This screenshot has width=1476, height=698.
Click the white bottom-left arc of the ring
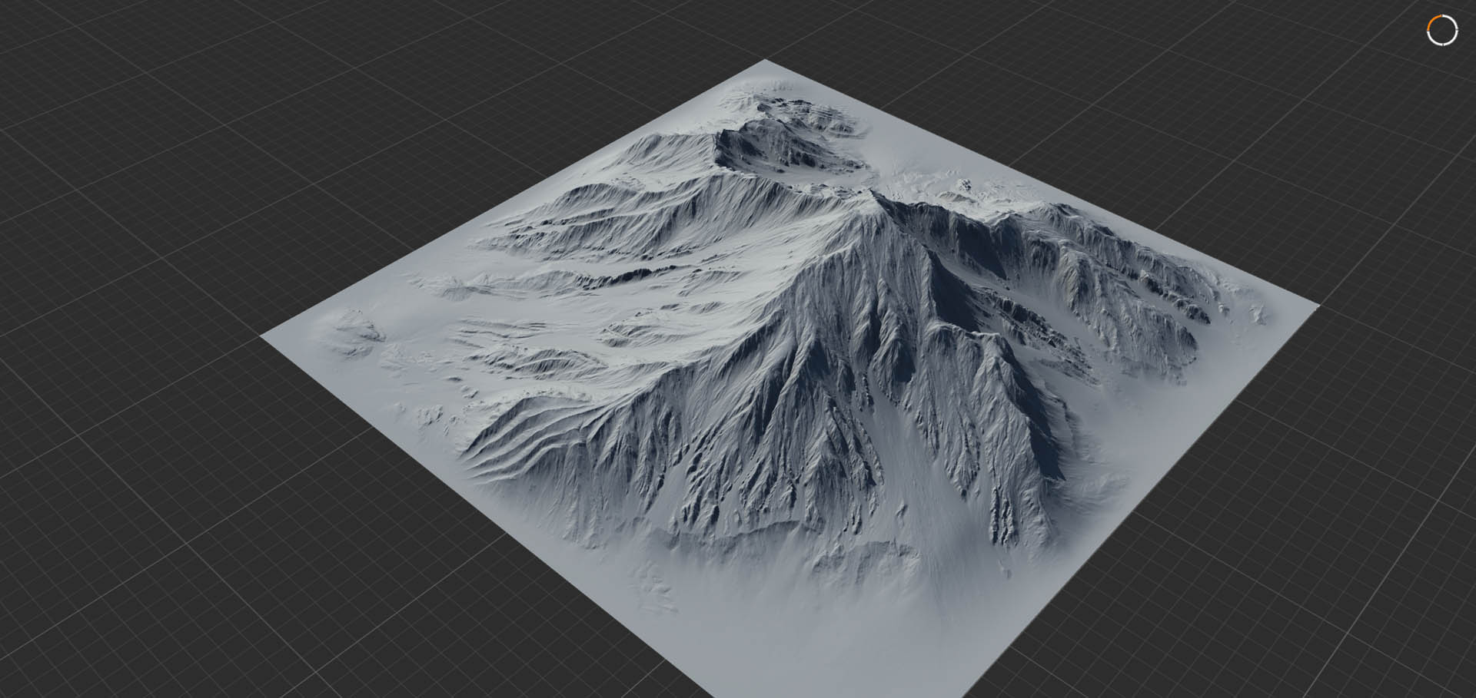(1432, 41)
